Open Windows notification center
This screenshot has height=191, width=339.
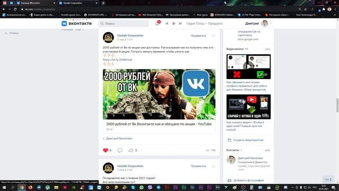(x=333, y=187)
